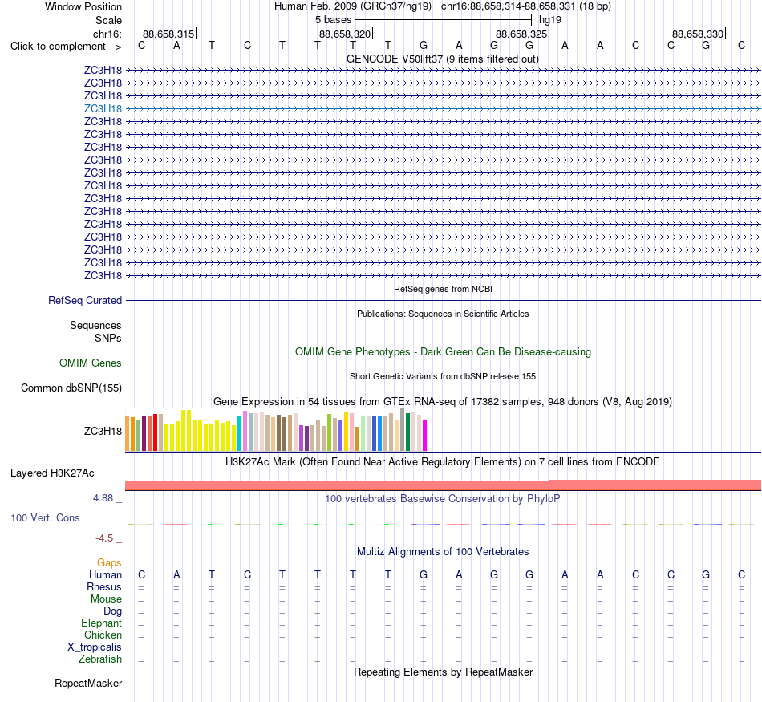Click the RefSeq Curated track label
The width and height of the screenshot is (762, 702).
pos(84,300)
